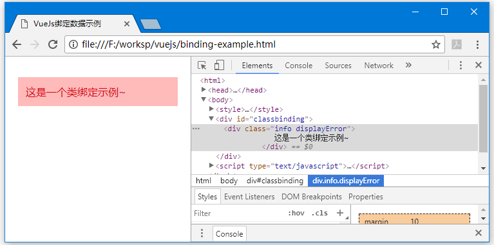Image resolution: width=494 pixels, height=245 pixels.
Task: Toggle the .cls class editor button
Action: pyautogui.click(x=319, y=213)
